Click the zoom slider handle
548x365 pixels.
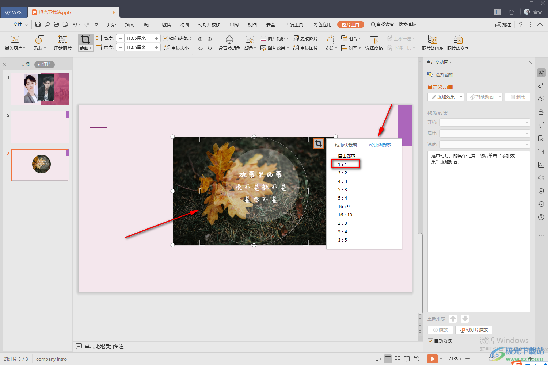pos(491,359)
